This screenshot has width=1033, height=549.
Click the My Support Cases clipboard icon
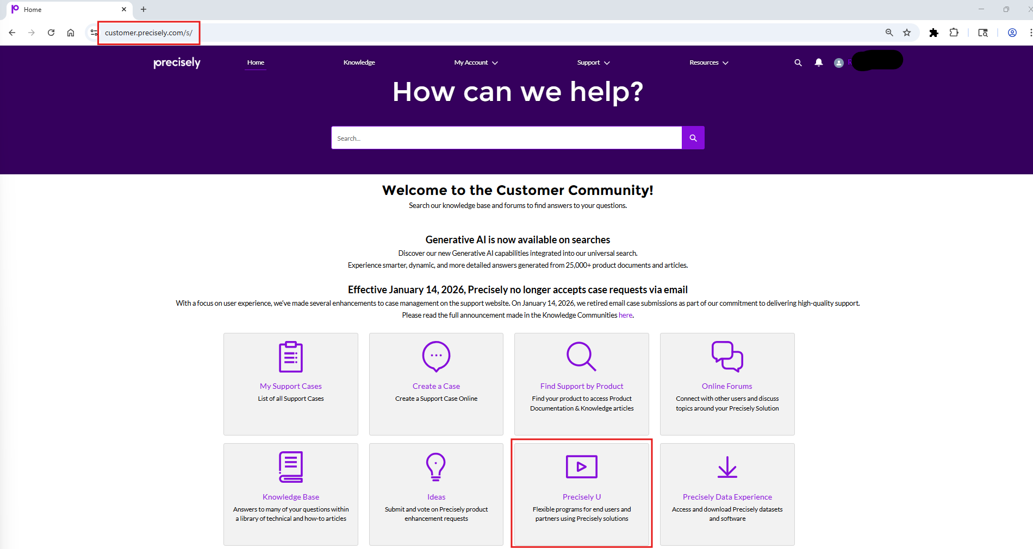tap(291, 357)
